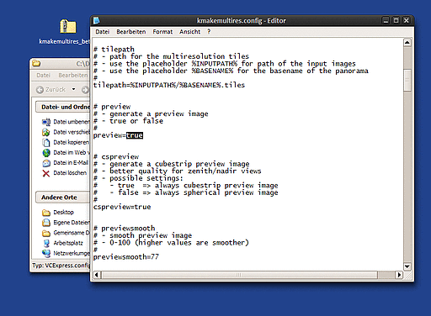Open Bearbeiten menu in Explorer window

[x=73, y=76]
